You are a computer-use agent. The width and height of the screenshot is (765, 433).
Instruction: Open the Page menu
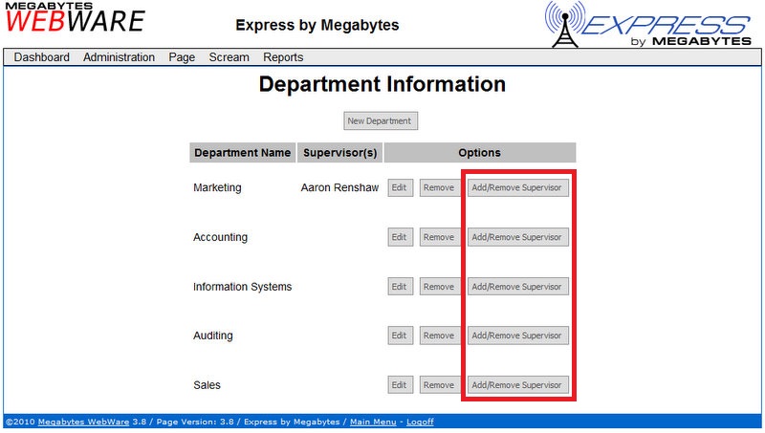click(x=182, y=57)
